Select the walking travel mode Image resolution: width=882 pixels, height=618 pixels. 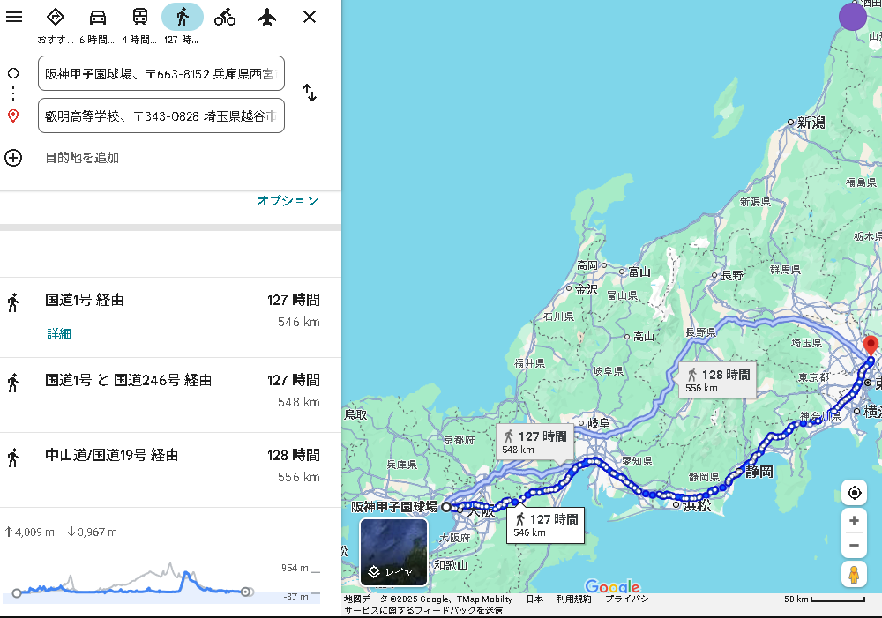point(183,17)
